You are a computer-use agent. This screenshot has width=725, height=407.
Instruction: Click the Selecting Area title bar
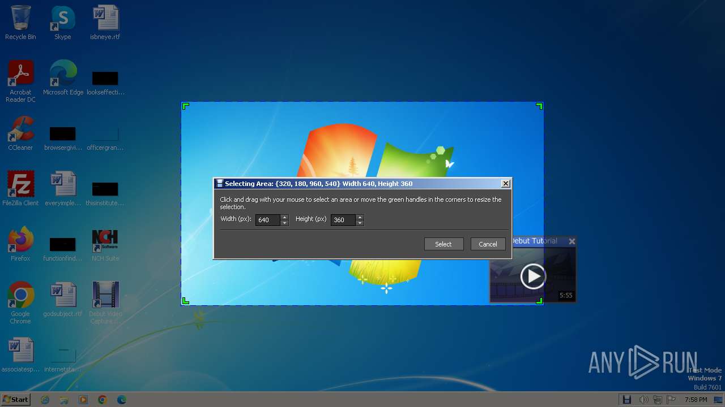click(x=362, y=183)
